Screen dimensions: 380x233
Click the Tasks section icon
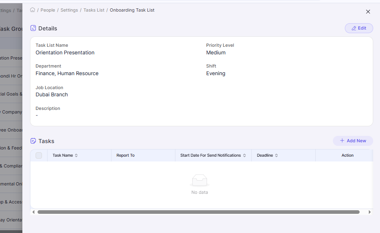coord(32,141)
